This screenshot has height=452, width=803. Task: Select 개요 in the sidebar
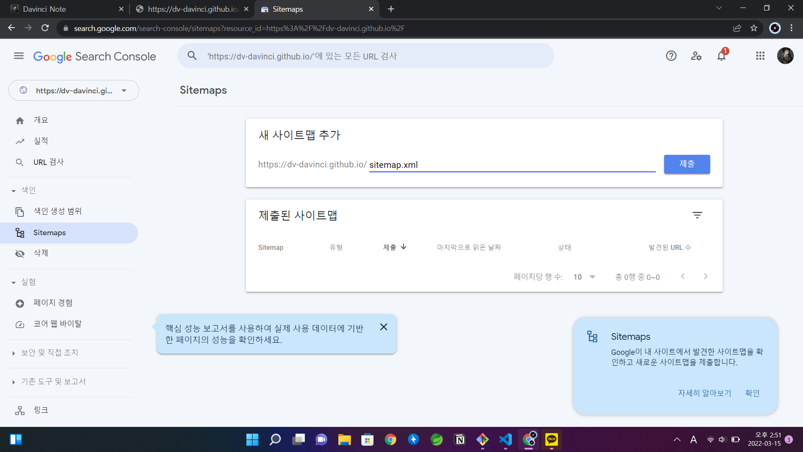(x=41, y=120)
